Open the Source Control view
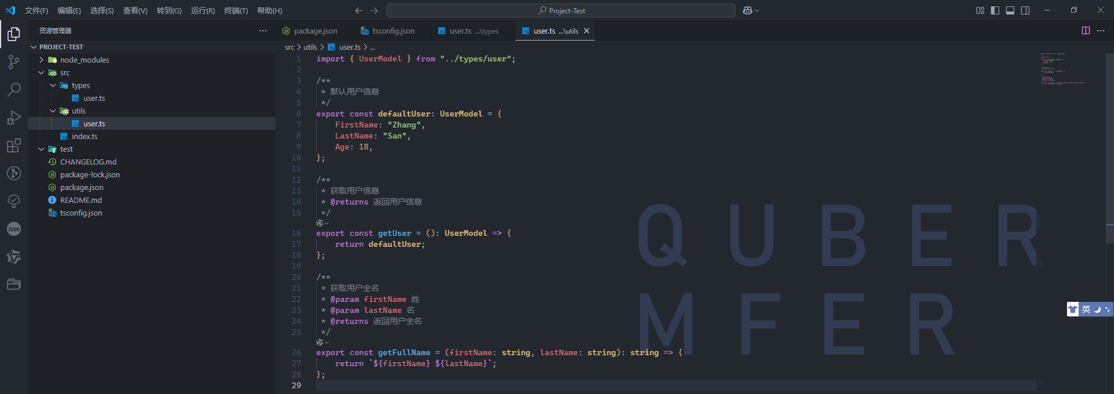The image size is (1114, 394). [x=14, y=62]
